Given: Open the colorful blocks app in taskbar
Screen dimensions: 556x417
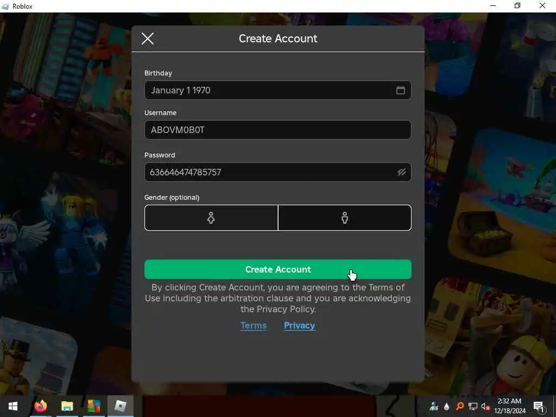Looking at the screenshot, I should 93,406.
